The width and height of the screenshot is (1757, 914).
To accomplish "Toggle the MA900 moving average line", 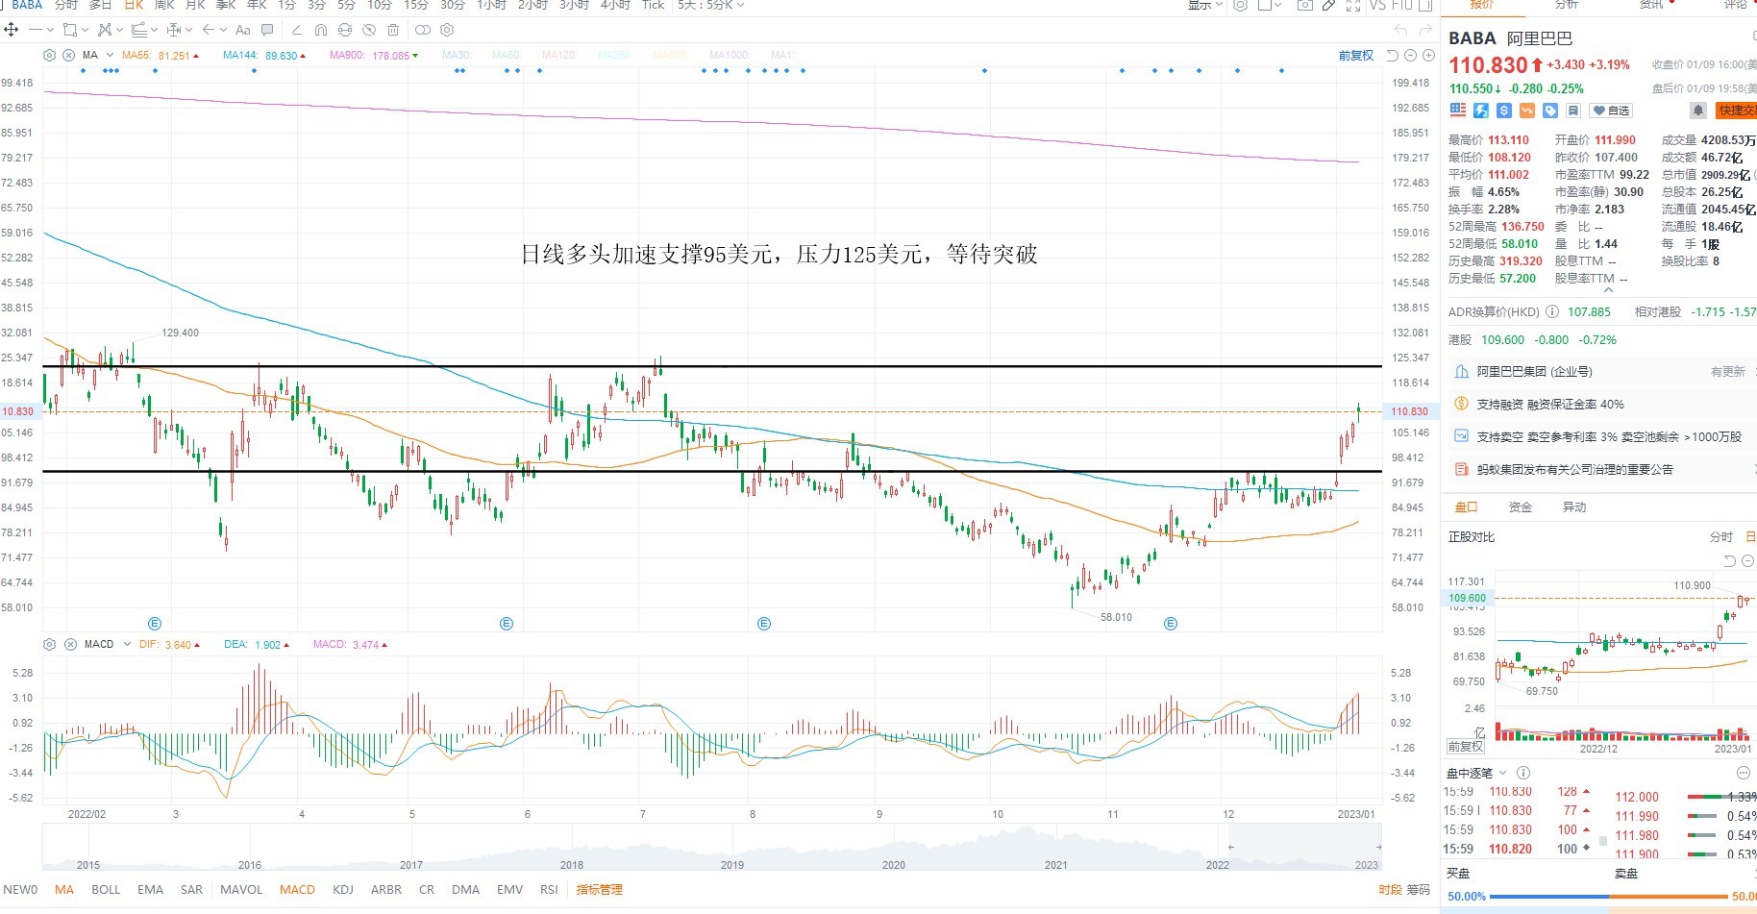I will coord(374,56).
